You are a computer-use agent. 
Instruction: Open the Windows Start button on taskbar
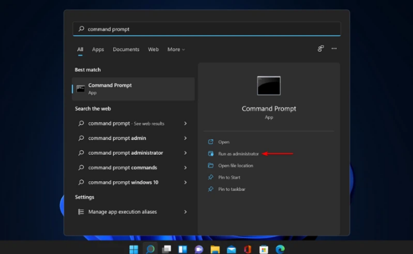pyautogui.click(x=134, y=249)
